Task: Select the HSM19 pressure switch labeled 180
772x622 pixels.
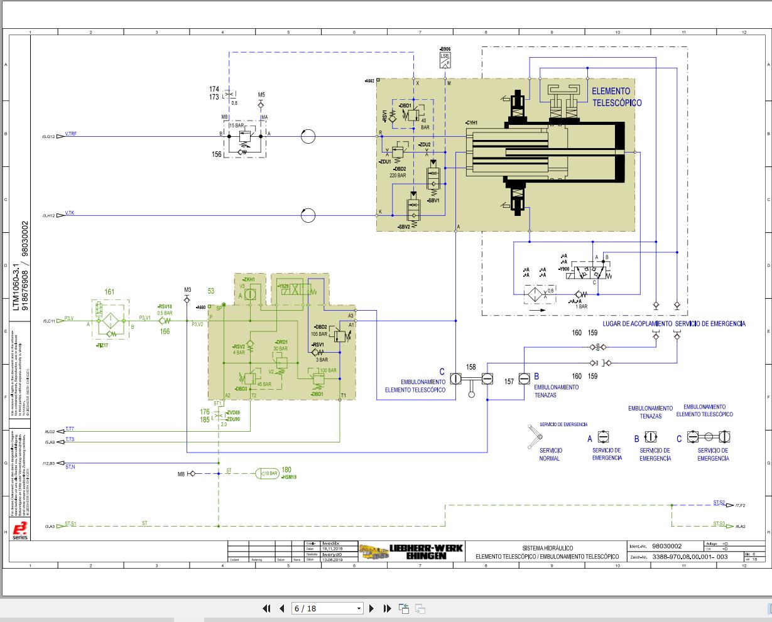Action: (x=269, y=472)
